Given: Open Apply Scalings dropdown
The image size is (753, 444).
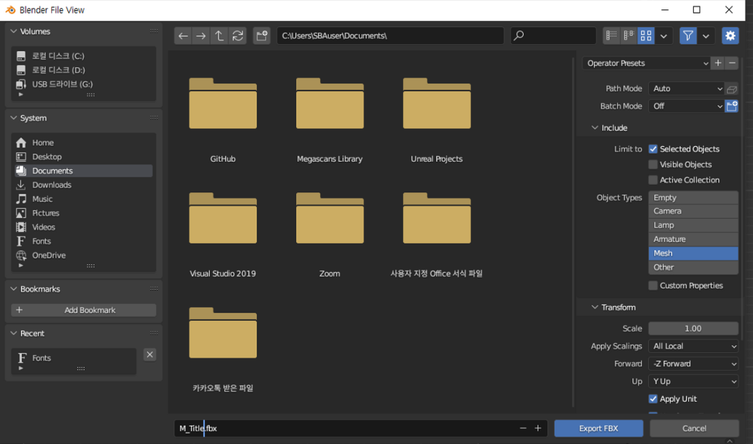Looking at the screenshot, I should click(x=694, y=346).
